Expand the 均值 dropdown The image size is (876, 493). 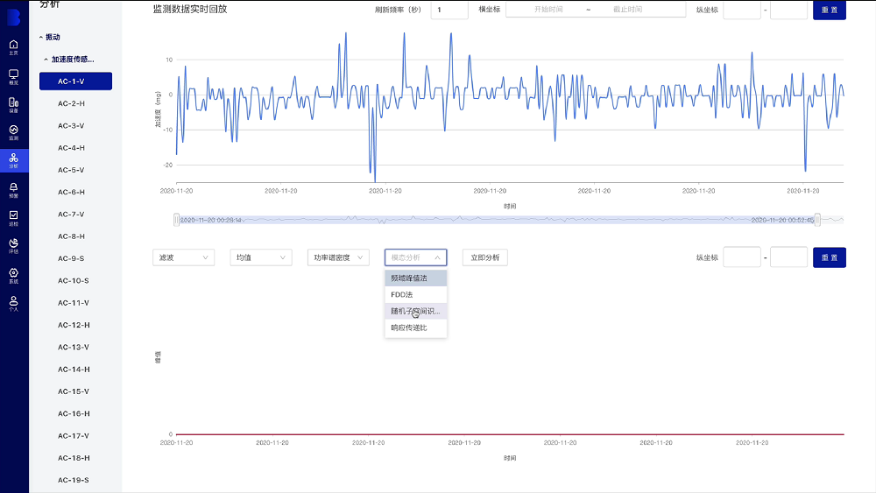[260, 257]
